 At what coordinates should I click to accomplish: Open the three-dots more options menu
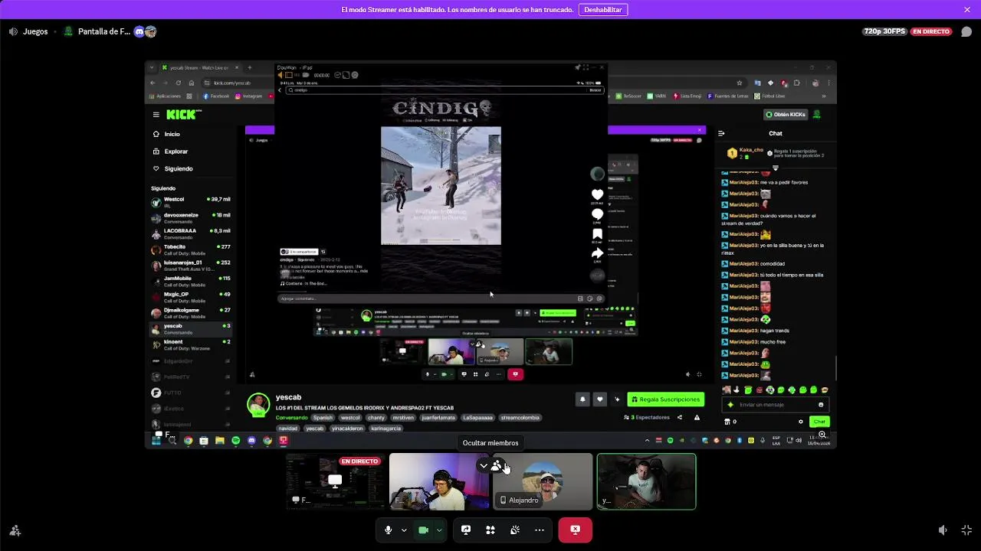pos(540,530)
